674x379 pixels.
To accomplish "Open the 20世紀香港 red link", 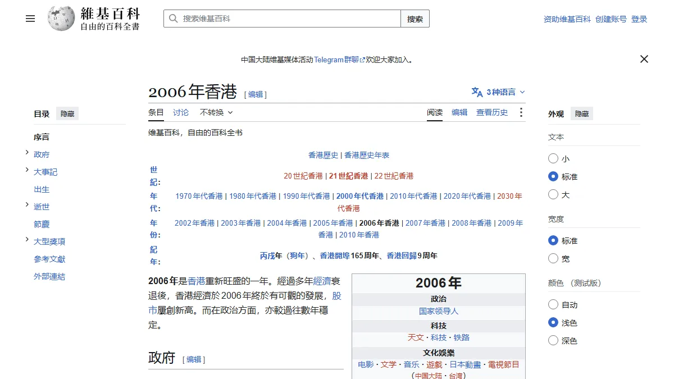I will pyautogui.click(x=303, y=176).
